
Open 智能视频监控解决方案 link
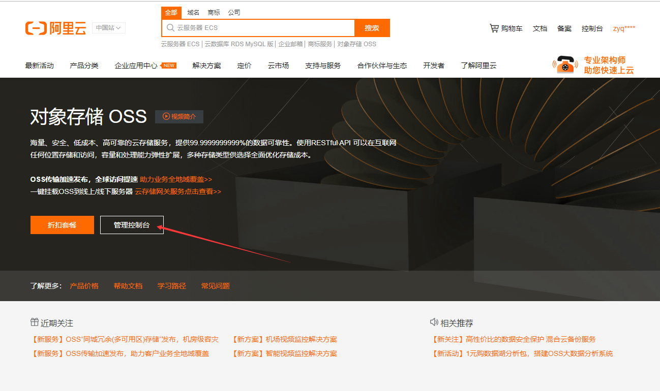click(284, 353)
